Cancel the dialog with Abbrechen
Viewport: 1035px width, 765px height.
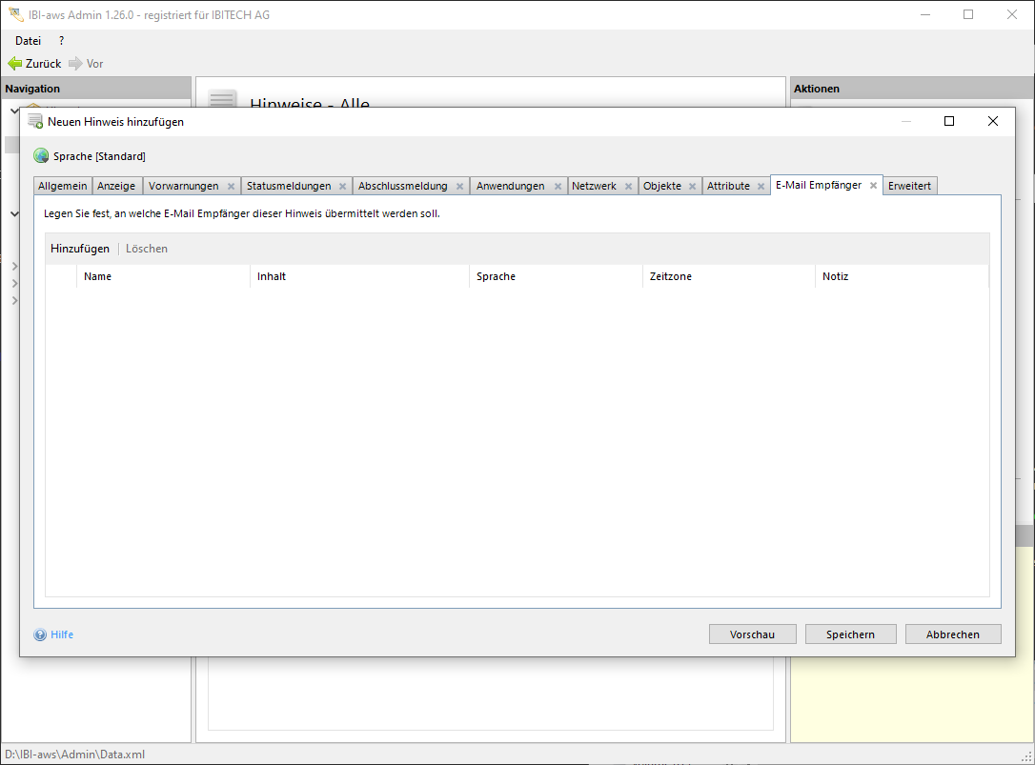pos(952,634)
